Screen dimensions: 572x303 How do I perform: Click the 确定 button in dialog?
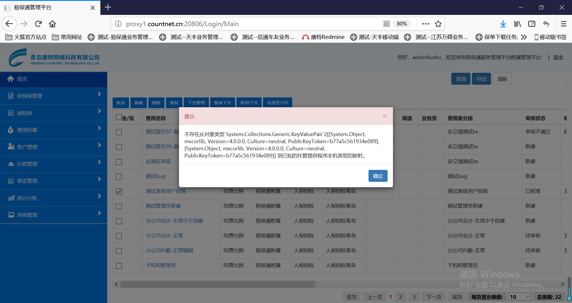click(378, 176)
